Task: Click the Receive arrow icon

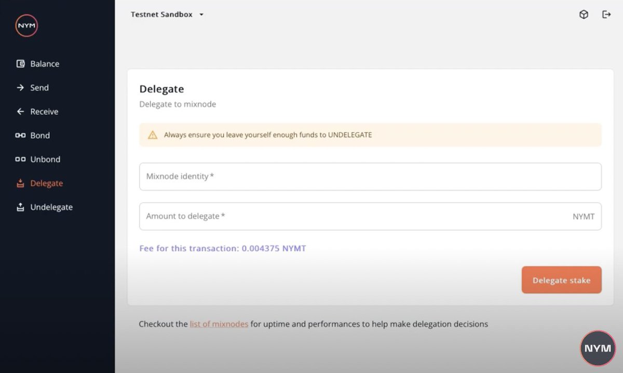Action: point(21,112)
